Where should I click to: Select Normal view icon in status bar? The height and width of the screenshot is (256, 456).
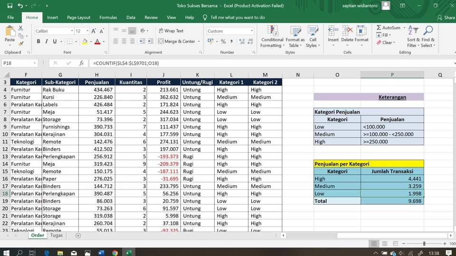pos(374,244)
